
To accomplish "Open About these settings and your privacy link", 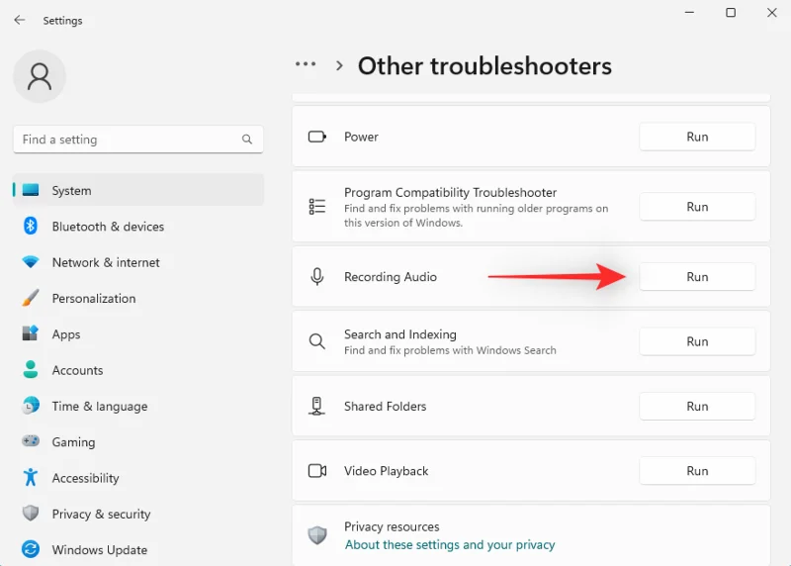I will tap(449, 545).
